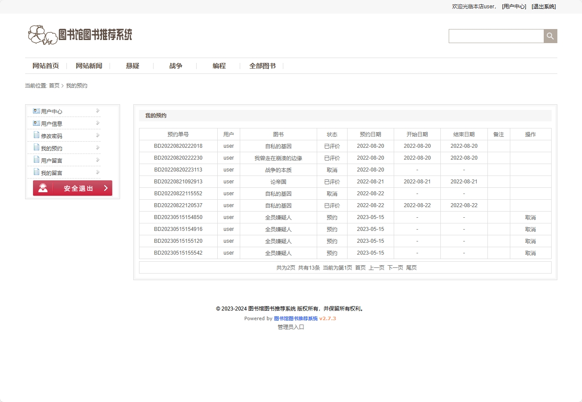Go to 下一页 in pagination
Image resolution: width=582 pixels, height=402 pixels.
pyautogui.click(x=395, y=267)
